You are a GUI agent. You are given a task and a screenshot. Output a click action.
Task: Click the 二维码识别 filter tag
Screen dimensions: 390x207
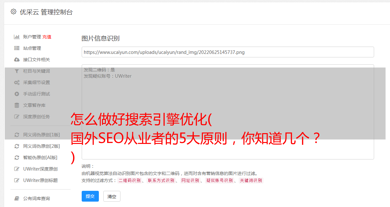tap(129, 180)
